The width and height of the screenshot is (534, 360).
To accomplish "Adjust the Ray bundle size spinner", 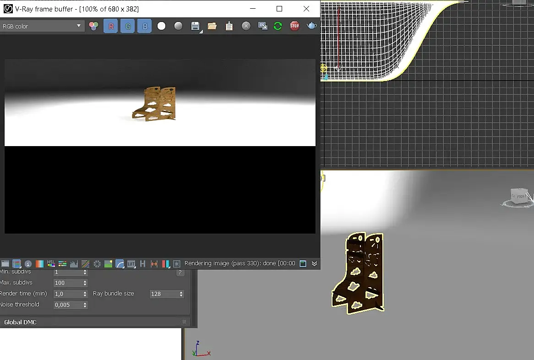I will [x=181, y=294].
